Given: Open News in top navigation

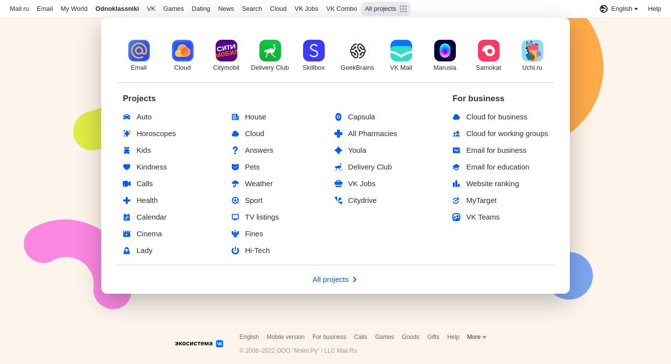Looking at the screenshot, I should coord(226,9).
